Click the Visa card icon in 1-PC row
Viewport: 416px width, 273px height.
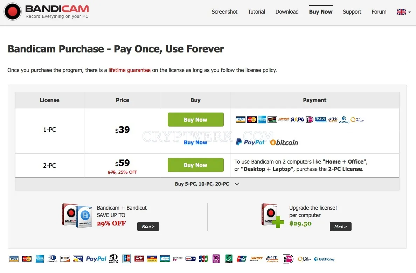240,120
